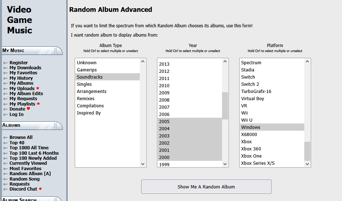Screen dimensions: 342x201
Task: Open the Top 40 albums link
Action: [x=17, y=142]
